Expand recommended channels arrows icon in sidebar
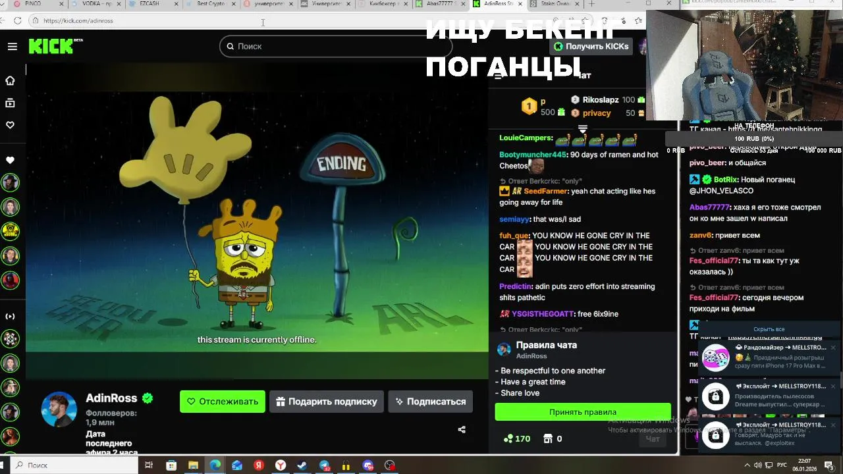 [10, 316]
